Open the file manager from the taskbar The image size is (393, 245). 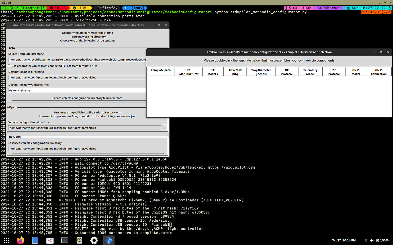click(x=35, y=240)
